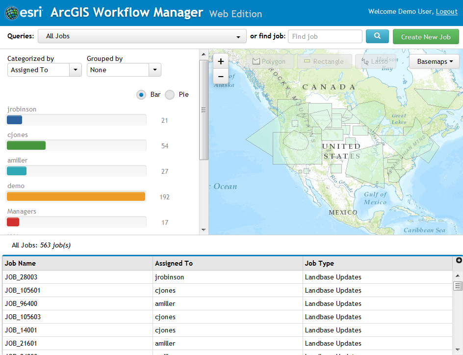The width and height of the screenshot is (463, 355).
Task: Click the Create New Job button
Action: (426, 37)
